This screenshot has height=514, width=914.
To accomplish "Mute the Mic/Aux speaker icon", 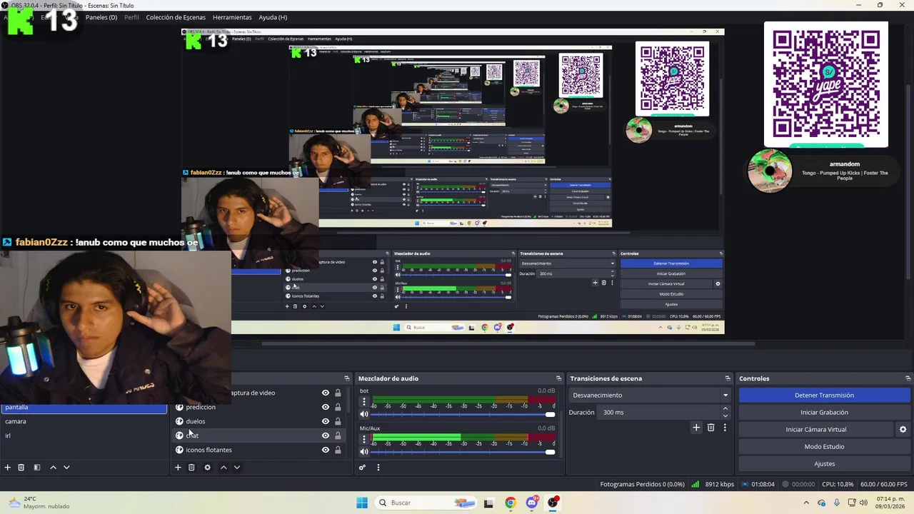I will point(364,451).
